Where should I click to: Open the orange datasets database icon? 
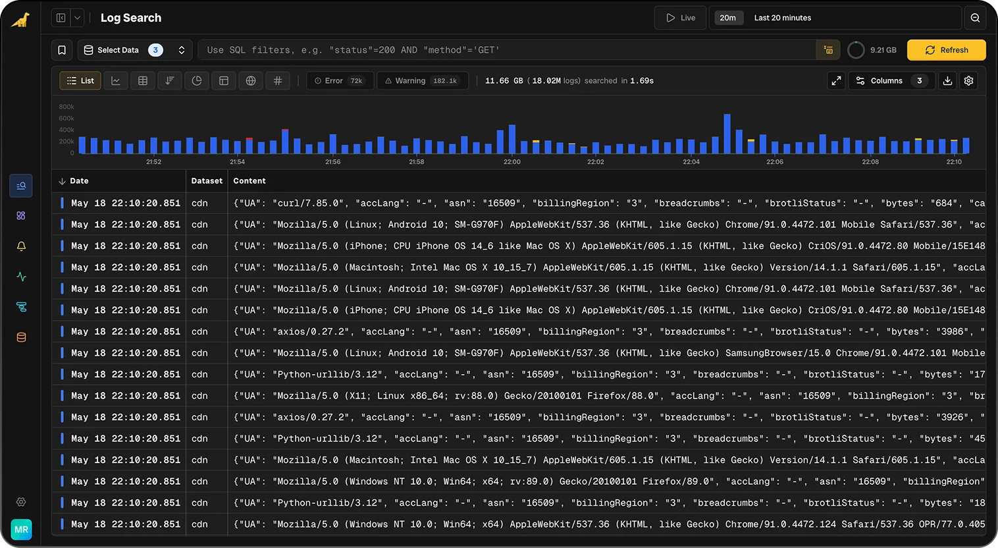coord(21,337)
